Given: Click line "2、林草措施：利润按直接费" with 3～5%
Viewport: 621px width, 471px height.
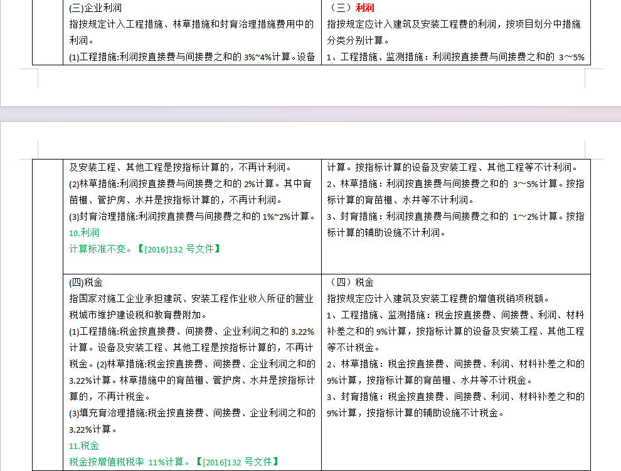Looking at the screenshot, I should click(x=455, y=183).
